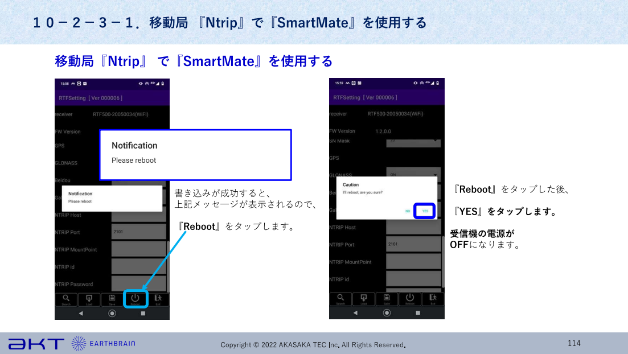Tap Android back arrow in left phone
This screenshot has height=354, width=628.
pos(81,314)
